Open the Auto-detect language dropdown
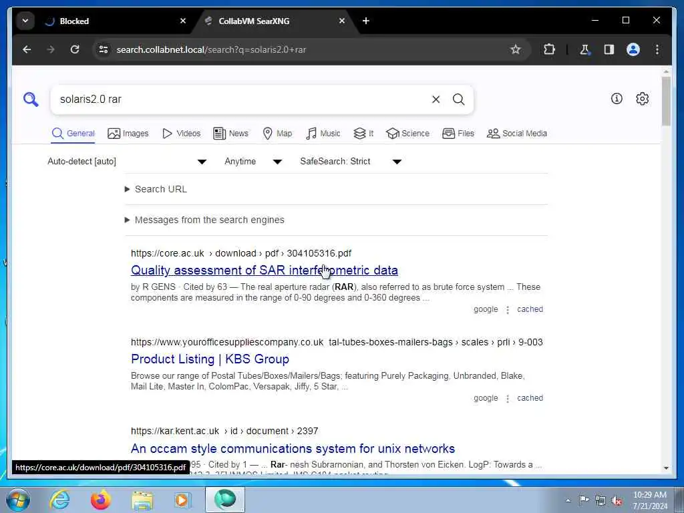The image size is (684, 513). (x=127, y=162)
